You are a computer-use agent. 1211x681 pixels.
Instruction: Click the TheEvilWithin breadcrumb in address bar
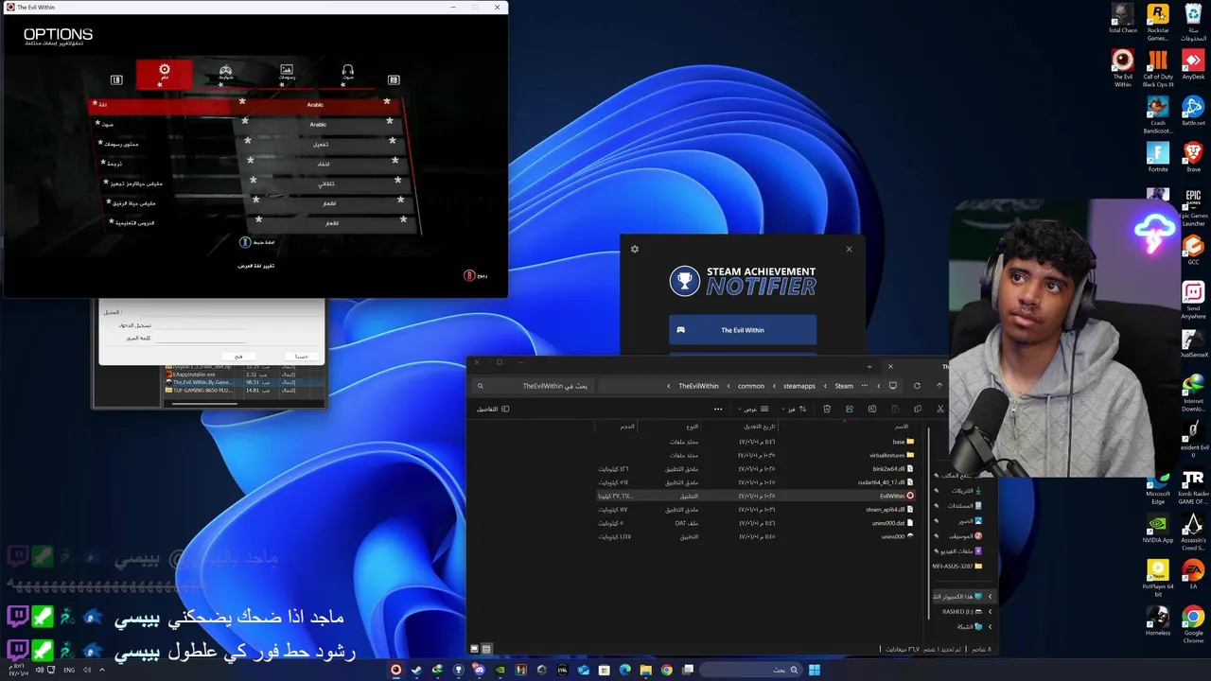698,386
